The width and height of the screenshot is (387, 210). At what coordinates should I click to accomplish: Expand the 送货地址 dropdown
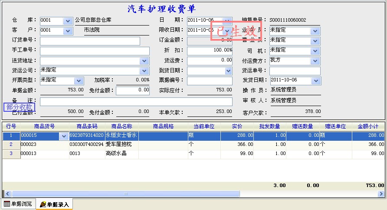pos(144,61)
